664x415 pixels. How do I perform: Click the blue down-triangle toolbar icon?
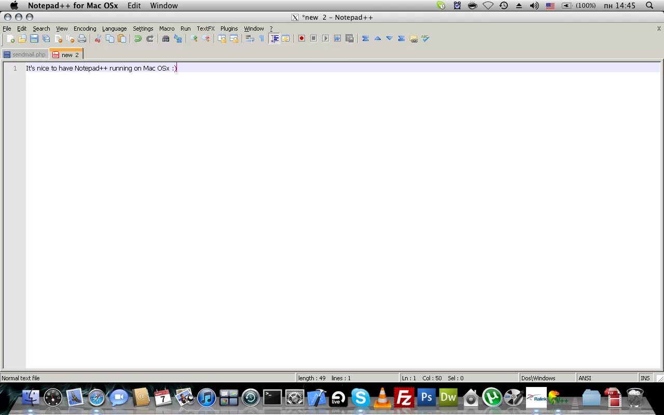click(x=389, y=38)
